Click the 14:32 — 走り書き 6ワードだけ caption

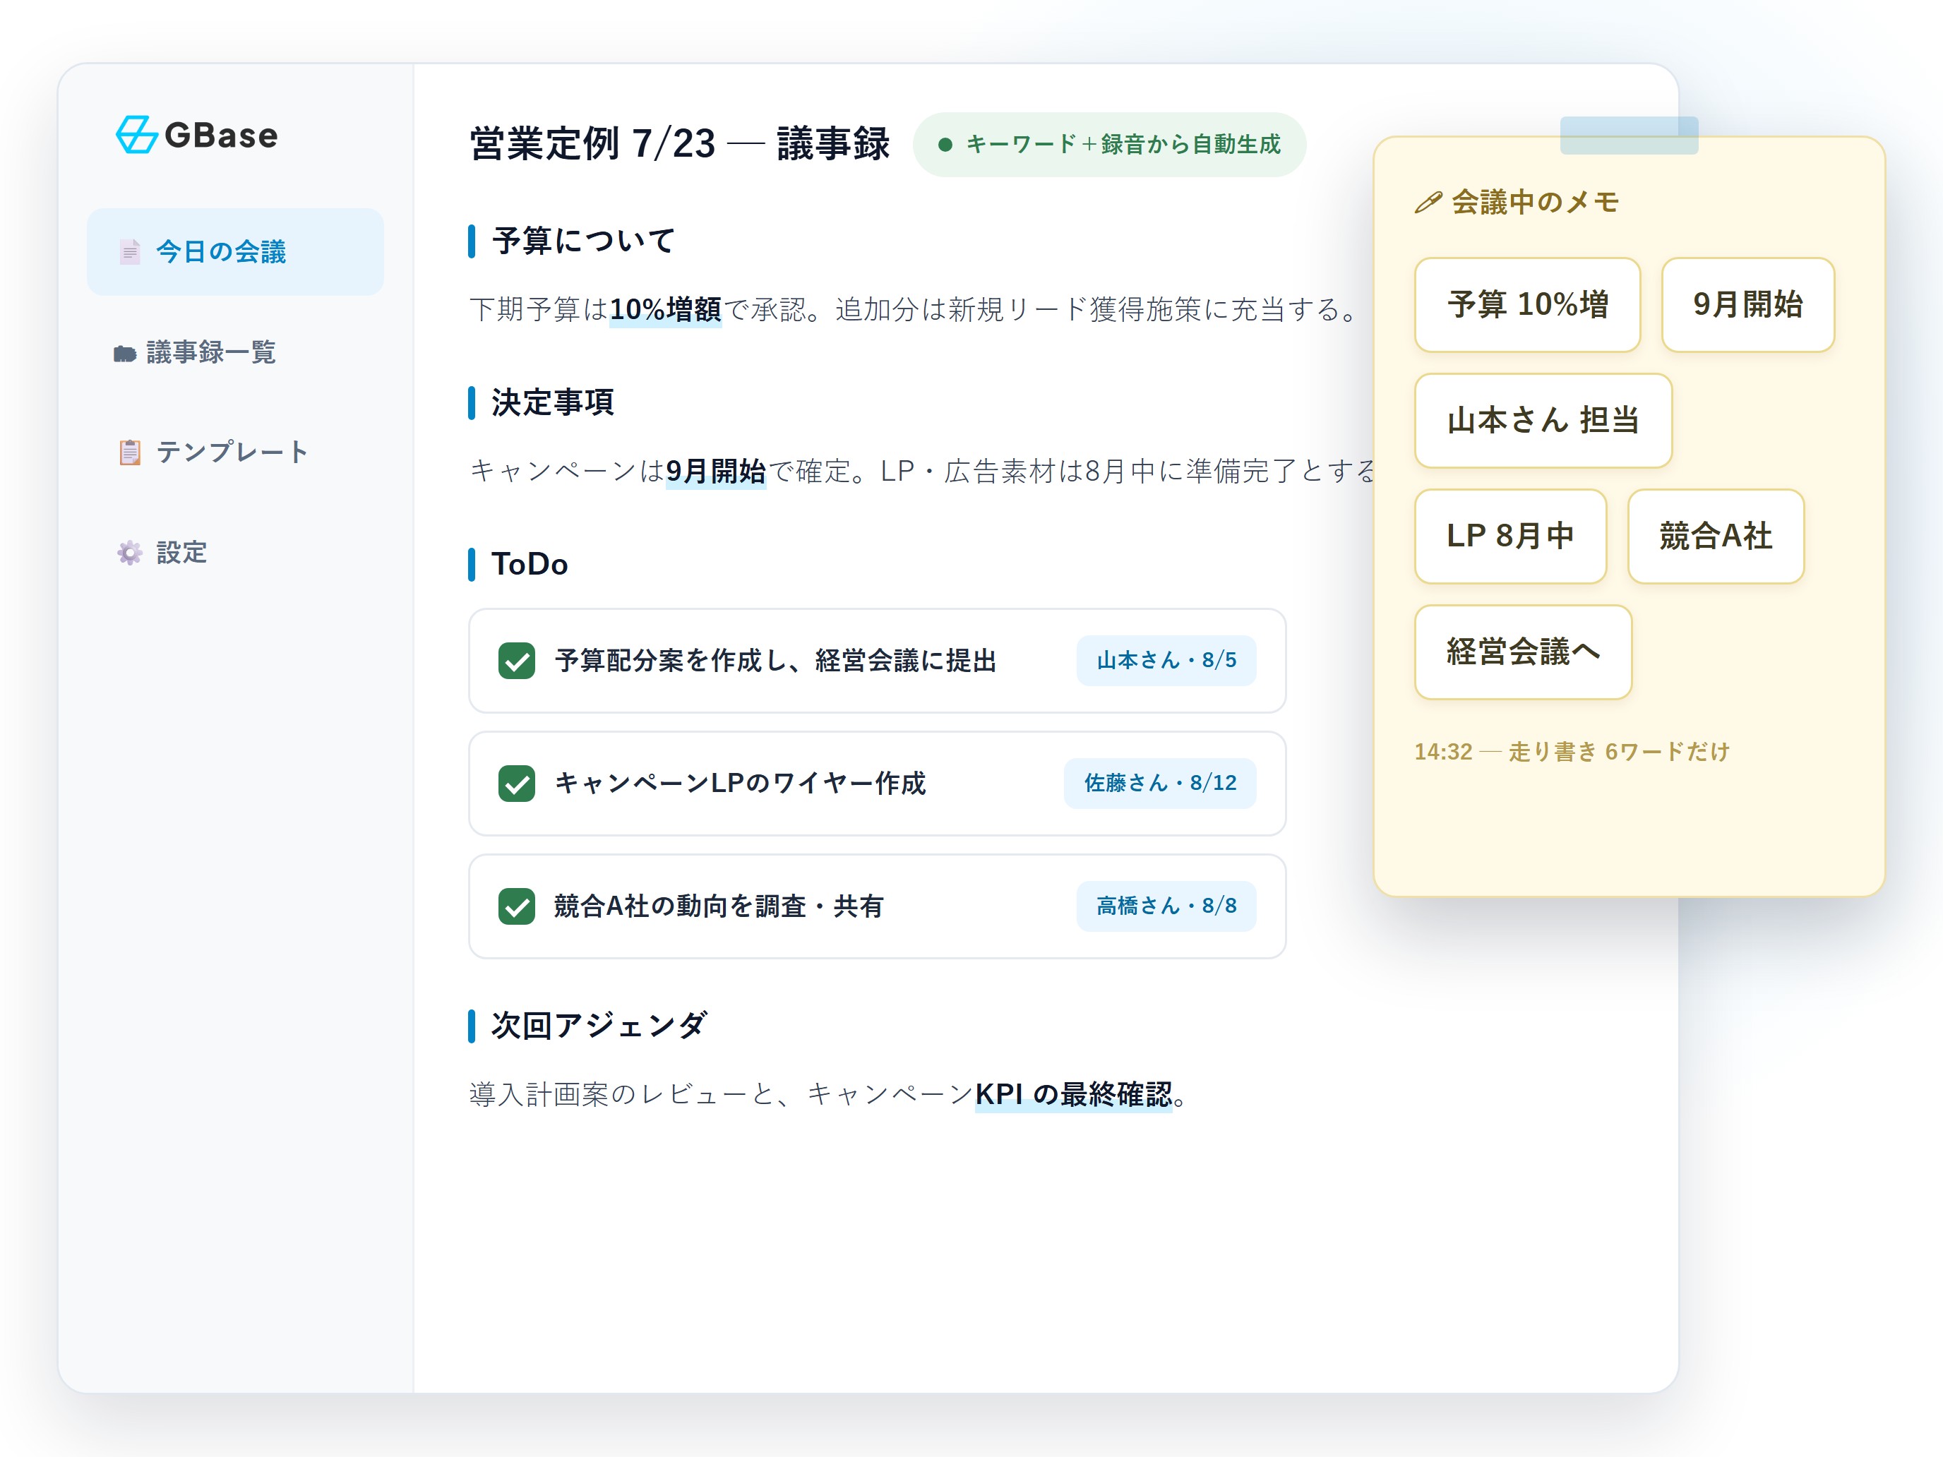[1572, 752]
